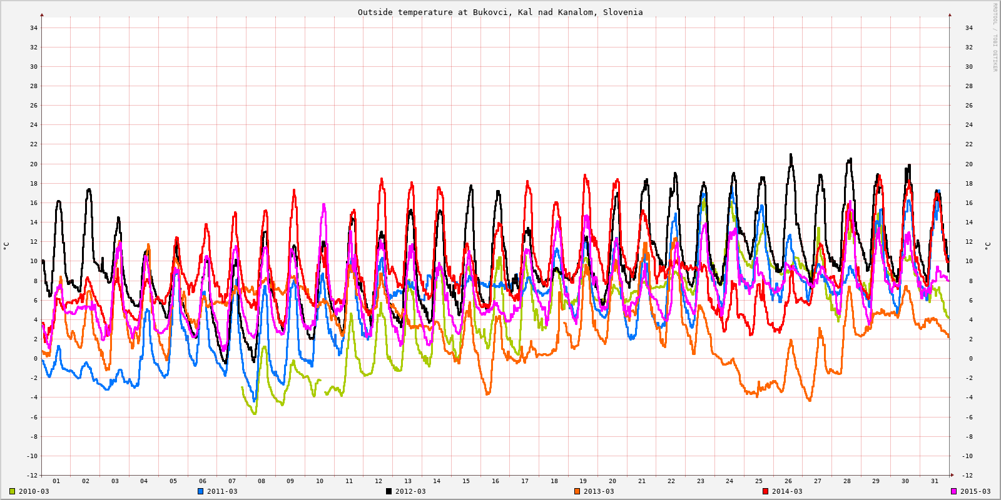The width and height of the screenshot is (1001, 500).
Task: Click the red arrow at x-axis right end
Action: 952,475
